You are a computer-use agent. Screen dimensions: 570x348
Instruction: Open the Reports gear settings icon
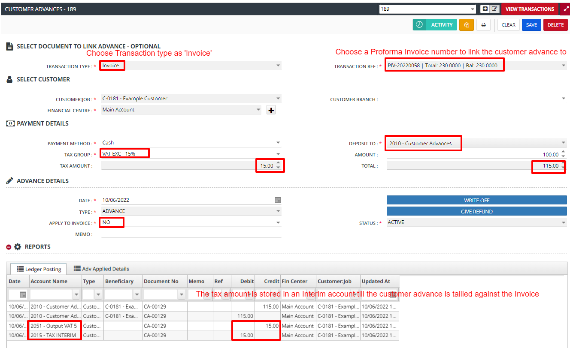18,247
